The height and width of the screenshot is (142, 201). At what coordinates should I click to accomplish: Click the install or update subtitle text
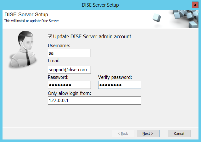pyautogui.click(x=31, y=21)
